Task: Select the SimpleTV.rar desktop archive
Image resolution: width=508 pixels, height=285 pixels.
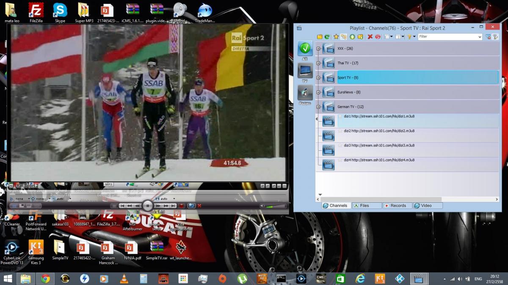Action: (x=157, y=251)
